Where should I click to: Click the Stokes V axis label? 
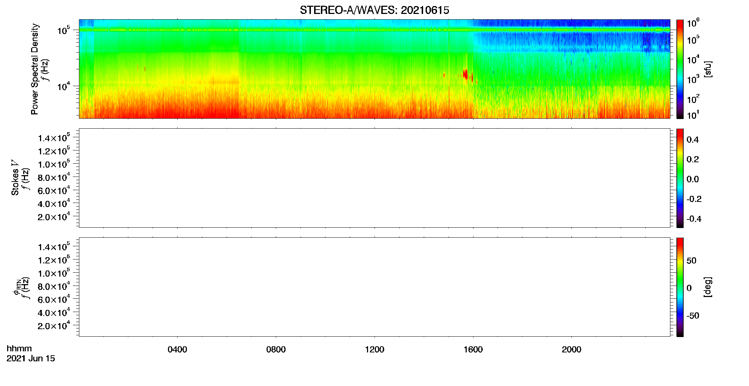point(15,178)
